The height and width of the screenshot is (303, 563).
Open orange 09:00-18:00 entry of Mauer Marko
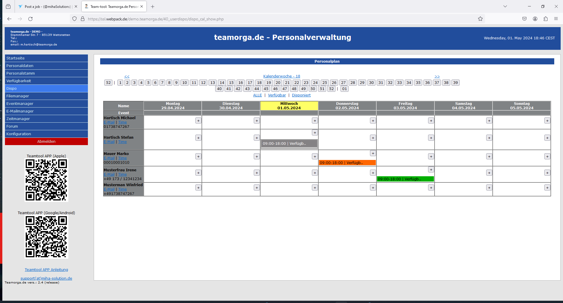coord(347,163)
